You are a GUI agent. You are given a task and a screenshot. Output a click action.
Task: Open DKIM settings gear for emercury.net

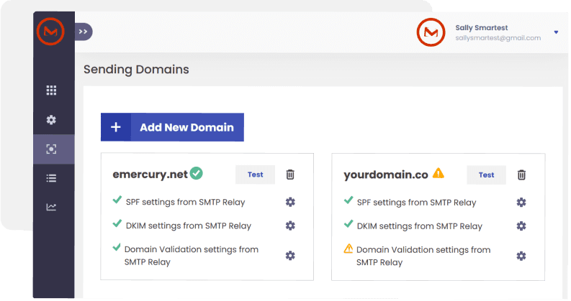(290, 226)
